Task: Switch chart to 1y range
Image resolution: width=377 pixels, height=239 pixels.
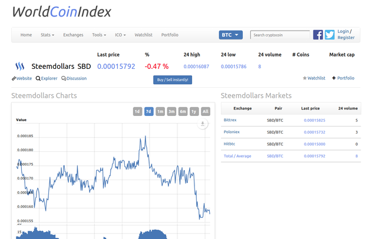Action: pos(194,111)
